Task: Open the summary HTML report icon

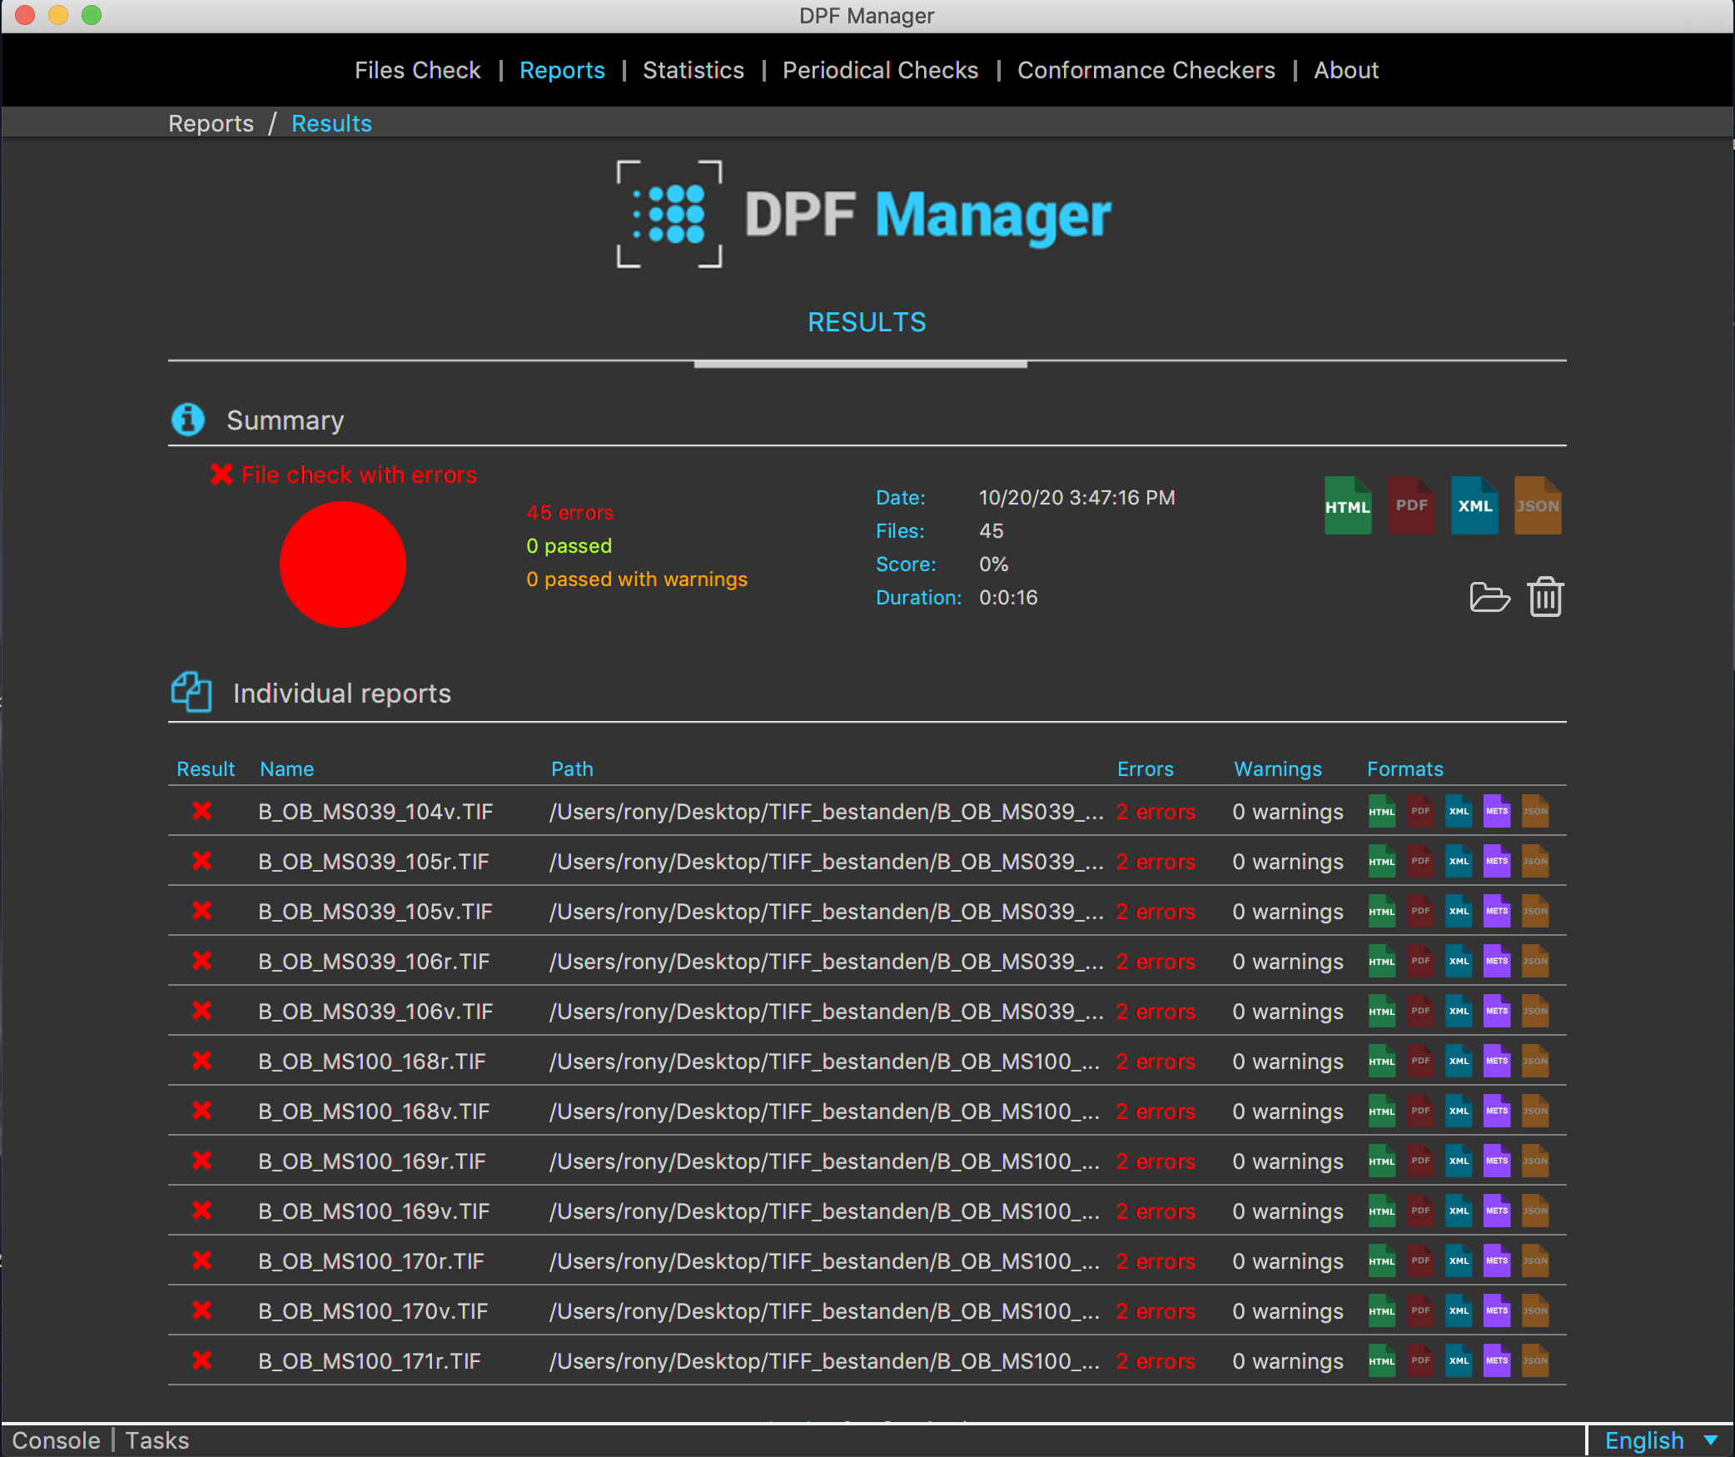Action: pyautogui.click(x=1347, y=505)
